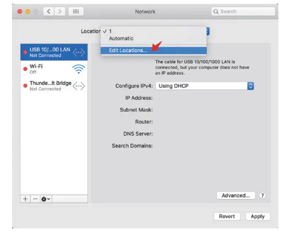Click the Configure IPv4 stepper arrows

coord(251,86)
